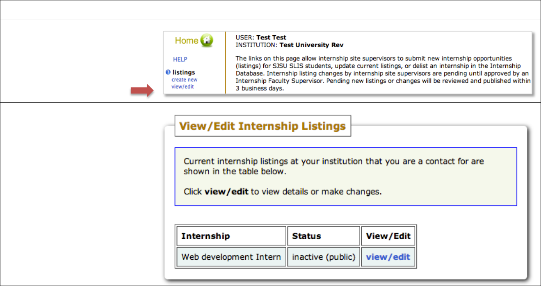The image size is (541, 286).
Task: Click the Status column header
Action: 306,236
